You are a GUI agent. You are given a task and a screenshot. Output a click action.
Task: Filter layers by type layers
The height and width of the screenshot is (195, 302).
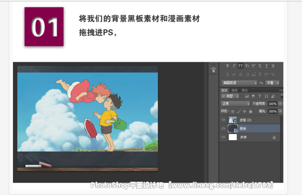tap(260, 96)
